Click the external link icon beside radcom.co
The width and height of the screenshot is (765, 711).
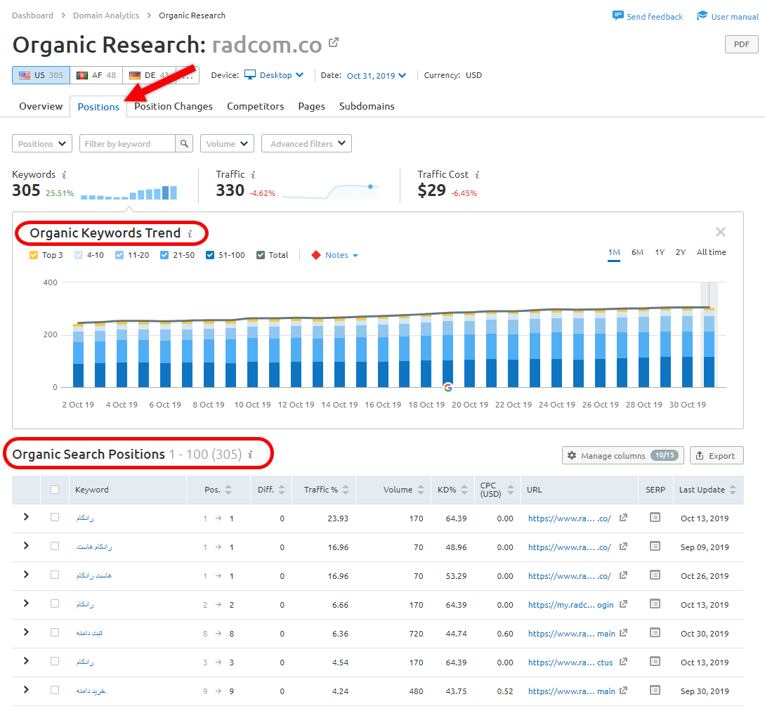(334, 43)
